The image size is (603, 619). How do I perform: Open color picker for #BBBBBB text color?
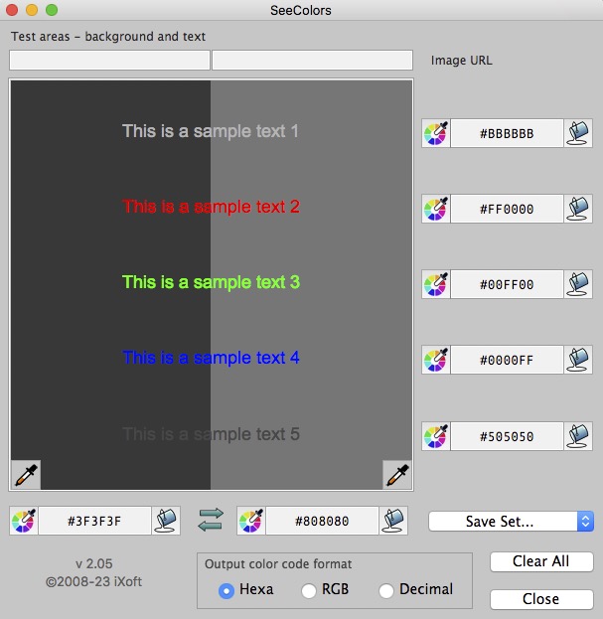436,133
